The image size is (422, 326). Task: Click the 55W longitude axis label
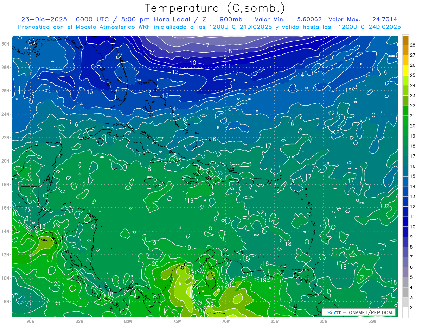pyautogui.click(x=372, y=321)
